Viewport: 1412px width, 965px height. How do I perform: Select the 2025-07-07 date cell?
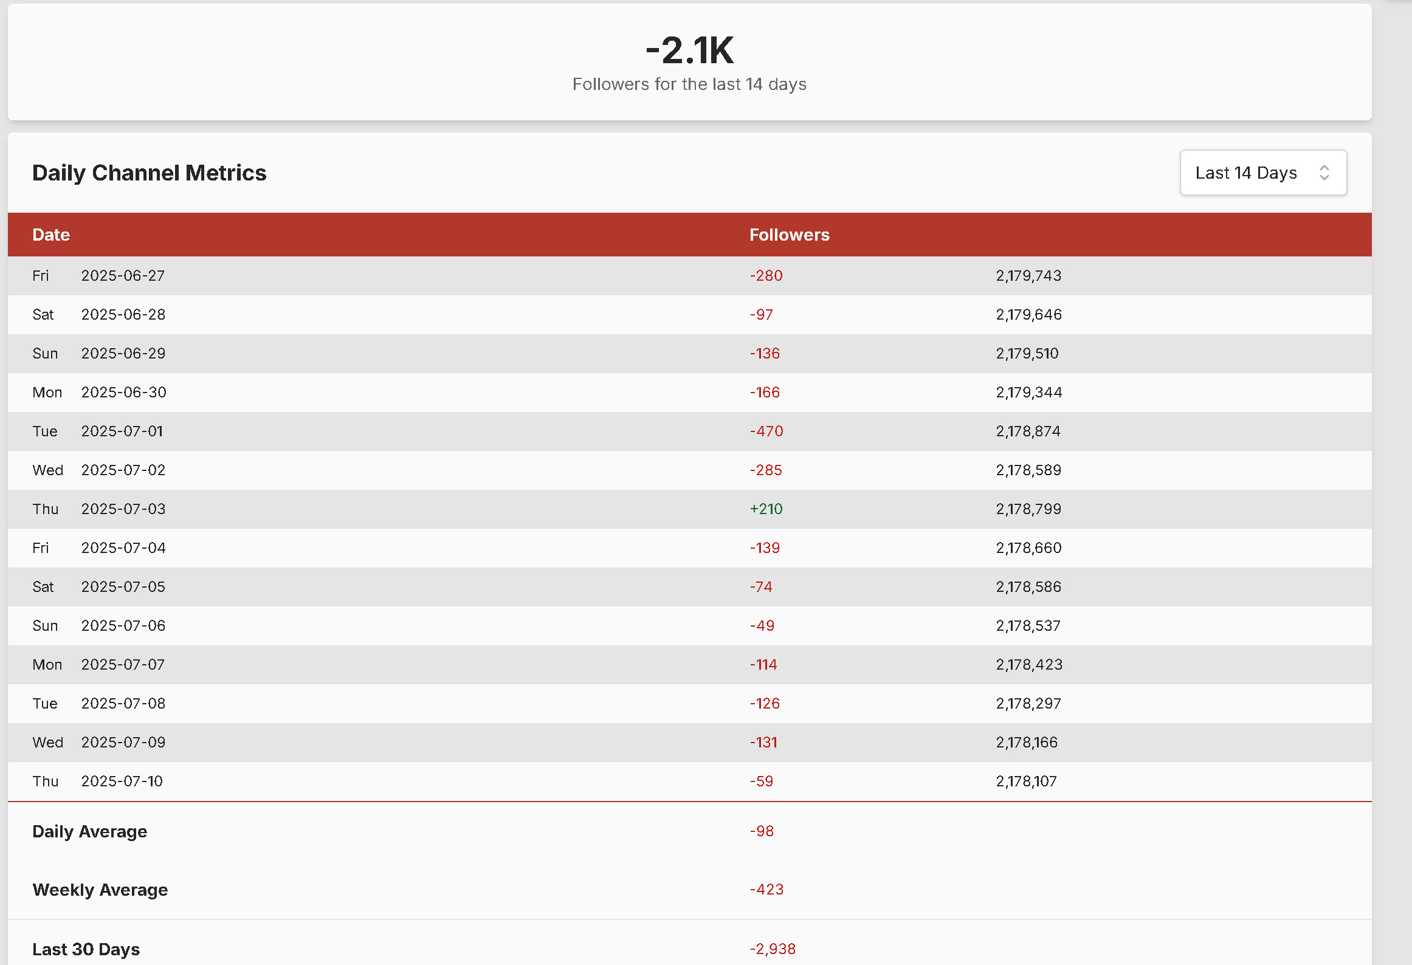coord(123,664)
